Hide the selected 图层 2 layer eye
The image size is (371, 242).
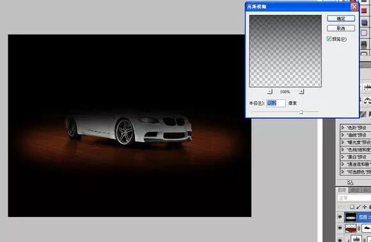click(340, 217)
